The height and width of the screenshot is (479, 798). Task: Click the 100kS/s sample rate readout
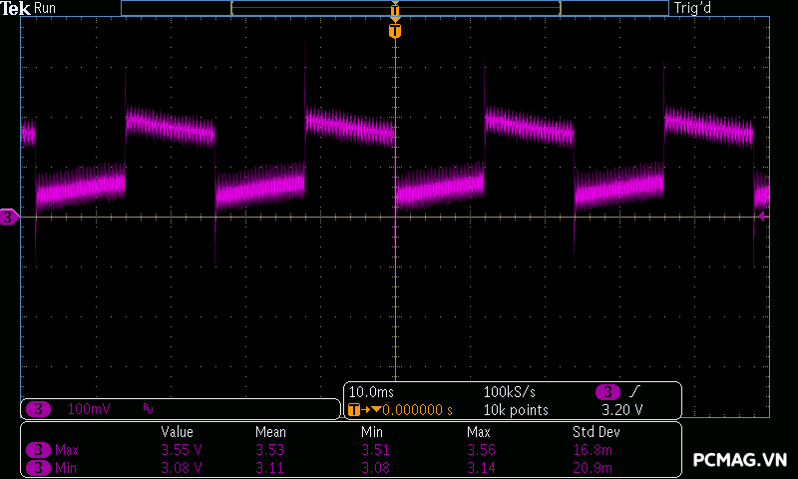[x=510, y=391]
